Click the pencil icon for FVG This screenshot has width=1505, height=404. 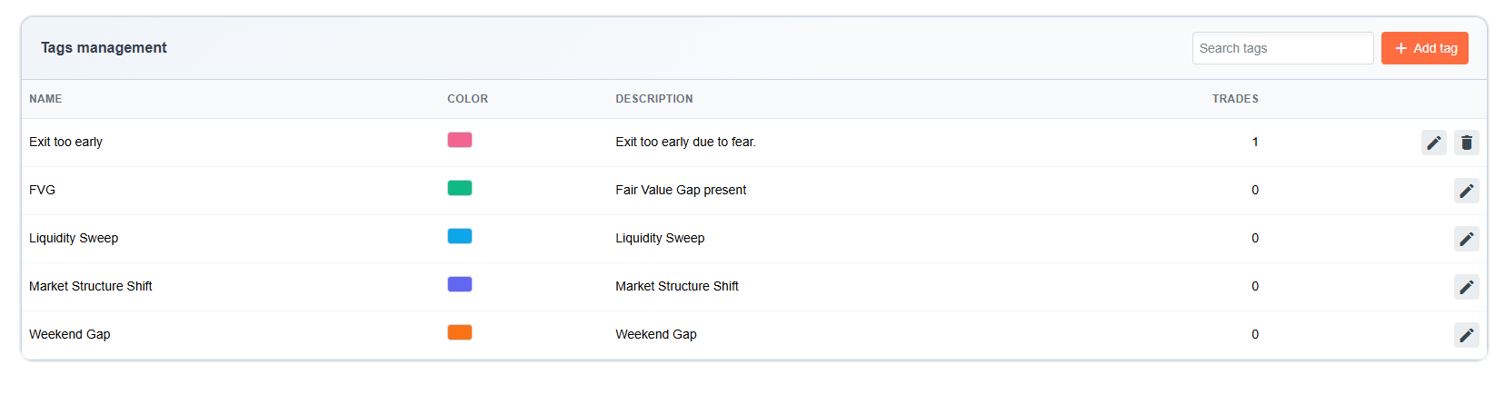tap(1466, 191)
